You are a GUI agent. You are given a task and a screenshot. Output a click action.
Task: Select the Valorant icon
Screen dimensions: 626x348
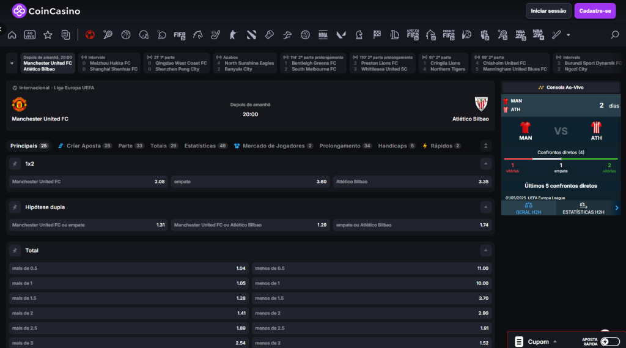(x=341, y=35)
